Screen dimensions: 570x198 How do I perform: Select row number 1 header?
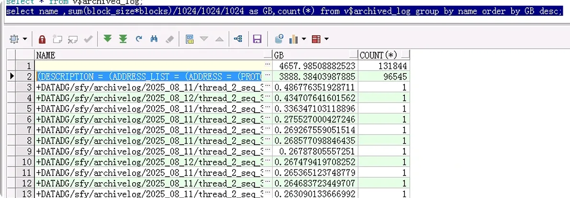(x=25, y=66)
